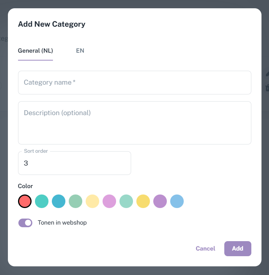Pick the golden yellow color swatch
269x275 pixels.
point(143,201)
